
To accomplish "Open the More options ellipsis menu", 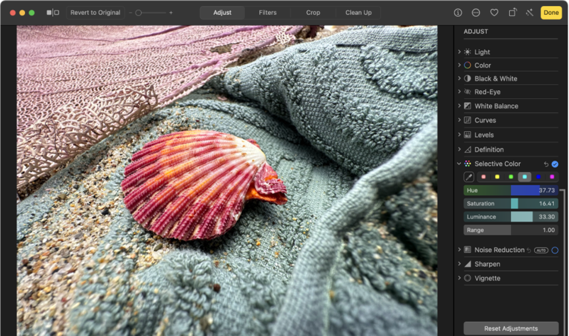I will (476, 13).
